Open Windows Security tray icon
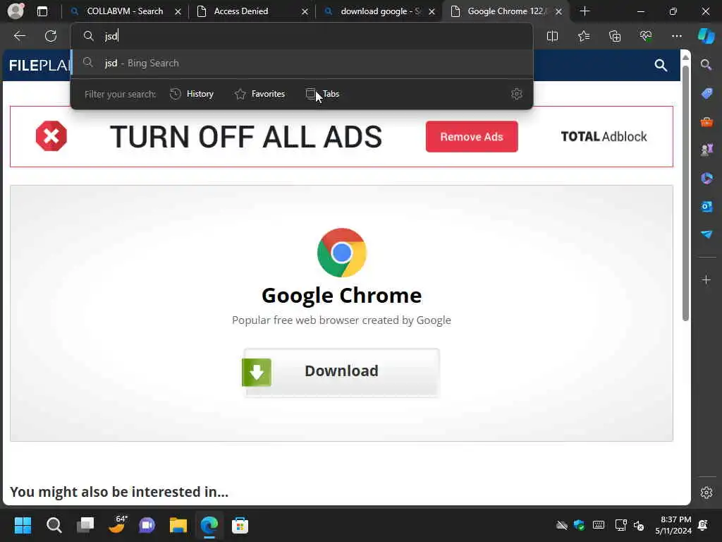The height and width of the screenshot is (542, 722). [580, 525]
